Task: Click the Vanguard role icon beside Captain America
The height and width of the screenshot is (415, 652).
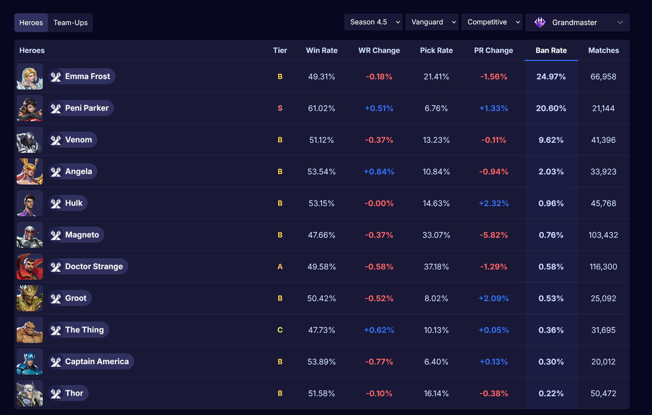Action: coord(56,362)
